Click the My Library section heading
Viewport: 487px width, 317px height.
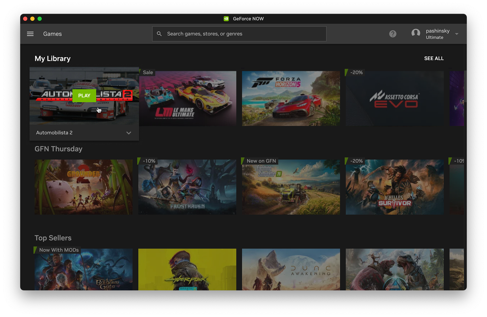tap(53, 59)
